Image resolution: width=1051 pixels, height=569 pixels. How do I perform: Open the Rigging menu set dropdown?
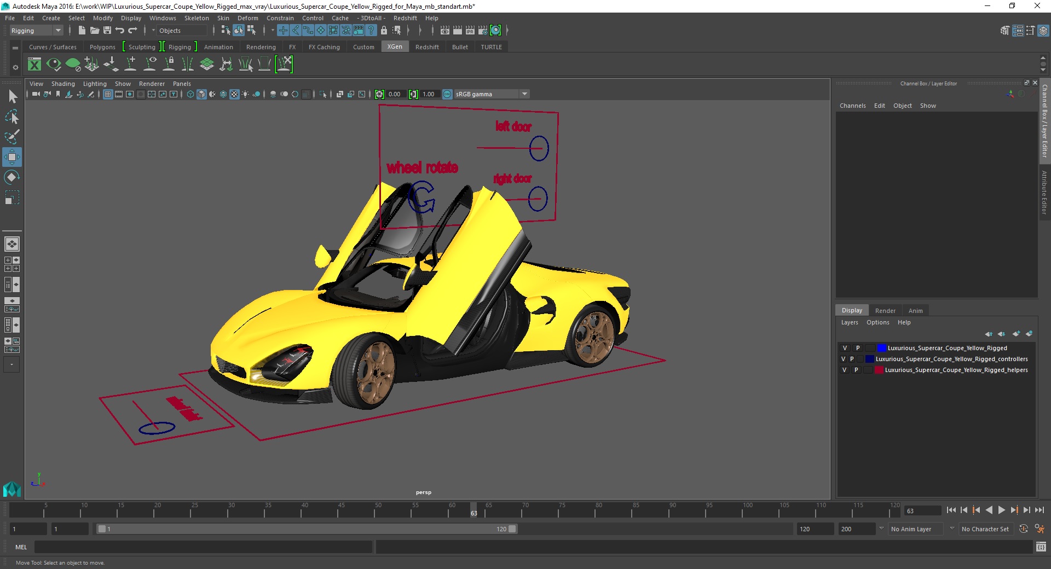tap(36, 31)
